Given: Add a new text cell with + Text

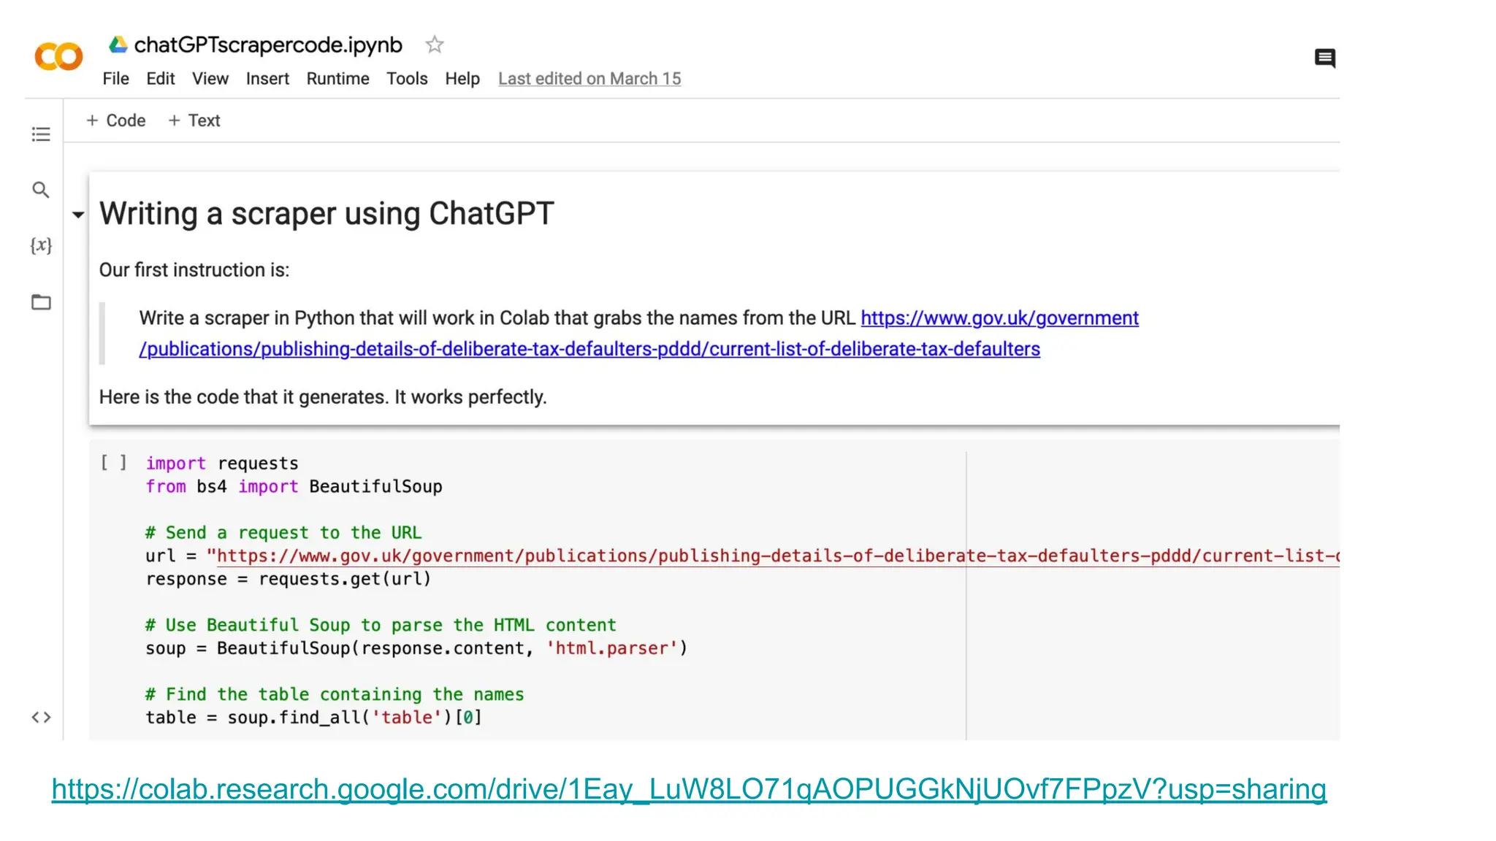Looking at the screenshot, I should pos(194,120).
